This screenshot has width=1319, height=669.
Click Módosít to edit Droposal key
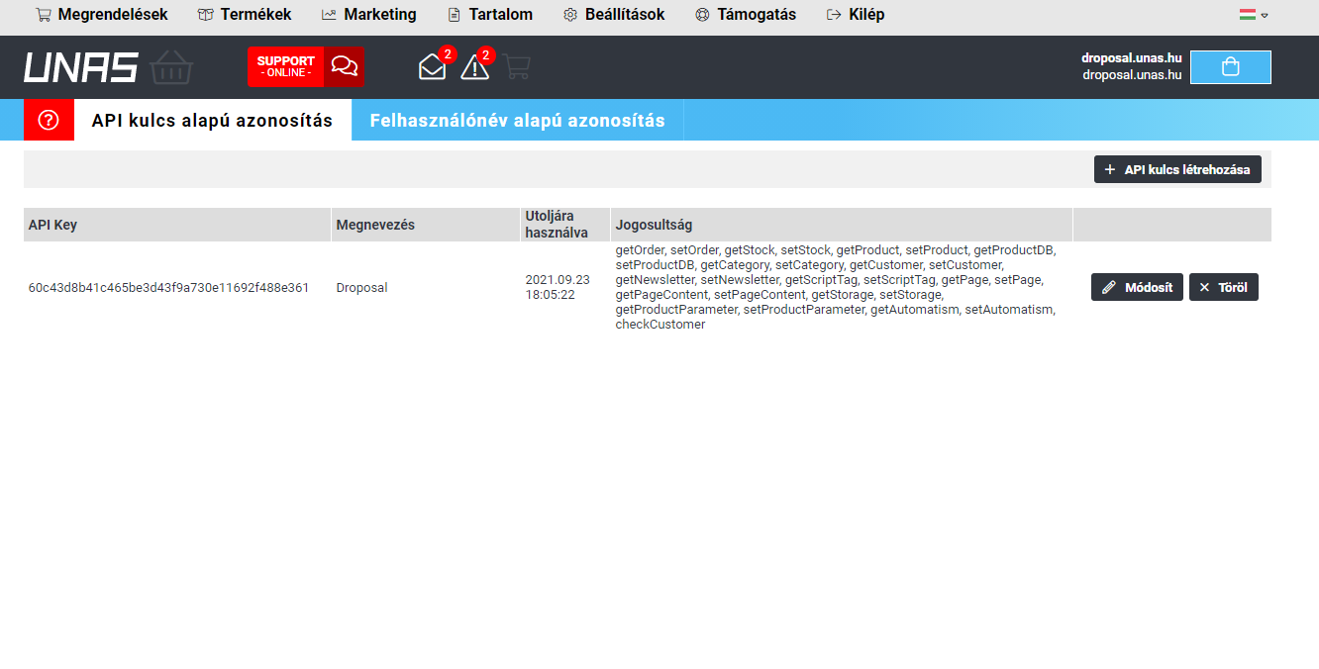click(x=1137, y=288)
